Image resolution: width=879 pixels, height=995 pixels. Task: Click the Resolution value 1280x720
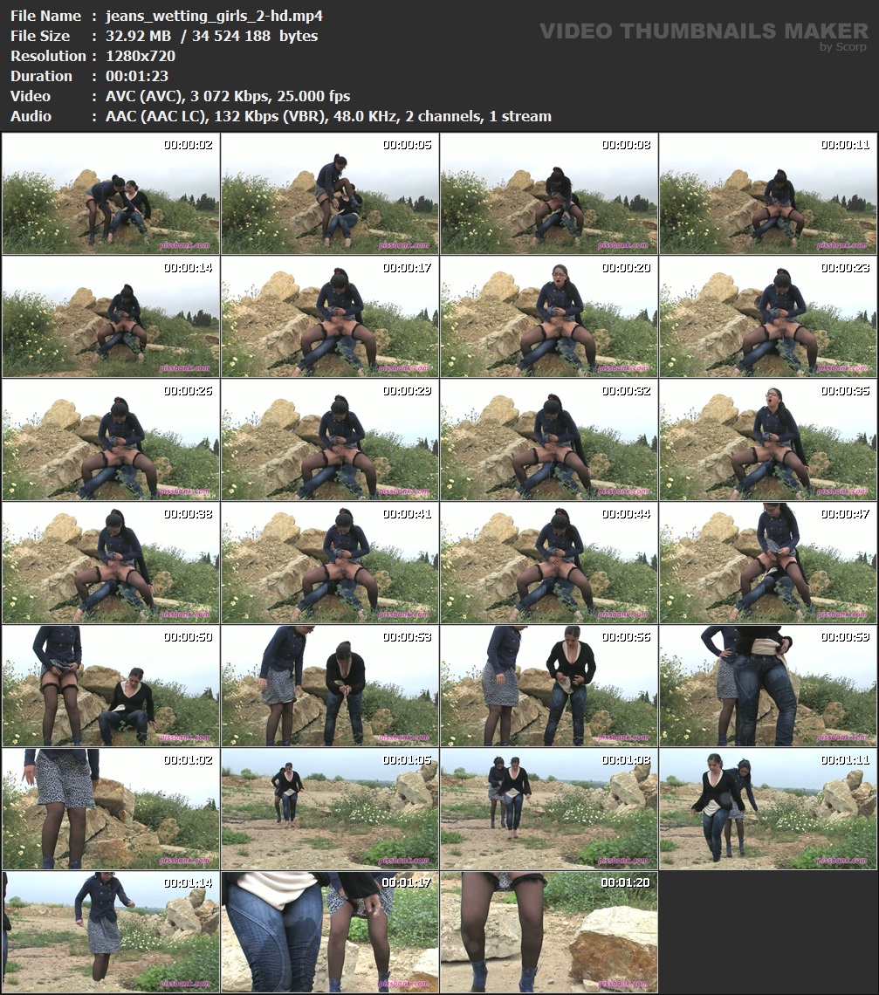coord(141,56)
